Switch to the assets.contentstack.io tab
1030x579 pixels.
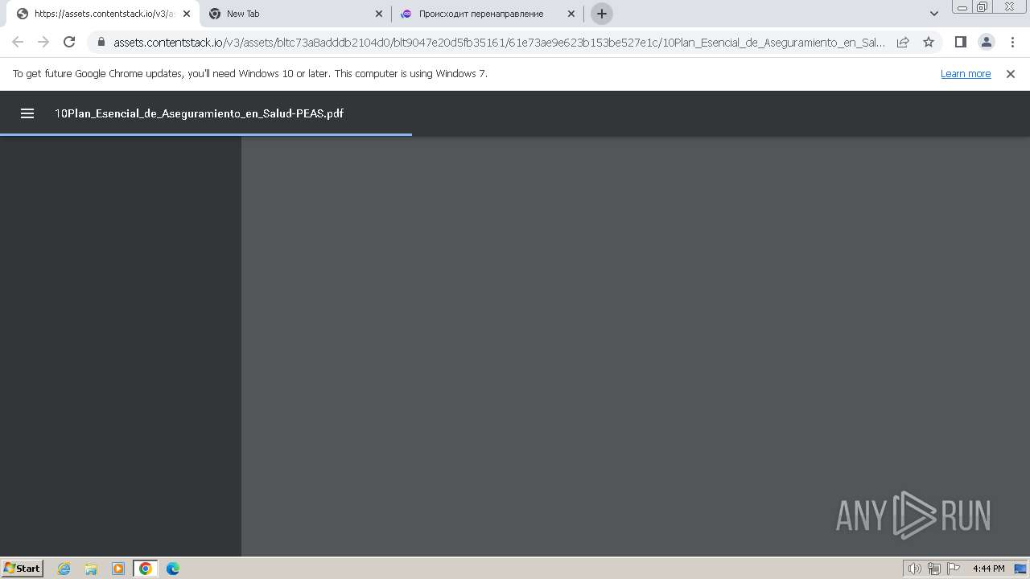pyautogui.click(x=104, y=14)
